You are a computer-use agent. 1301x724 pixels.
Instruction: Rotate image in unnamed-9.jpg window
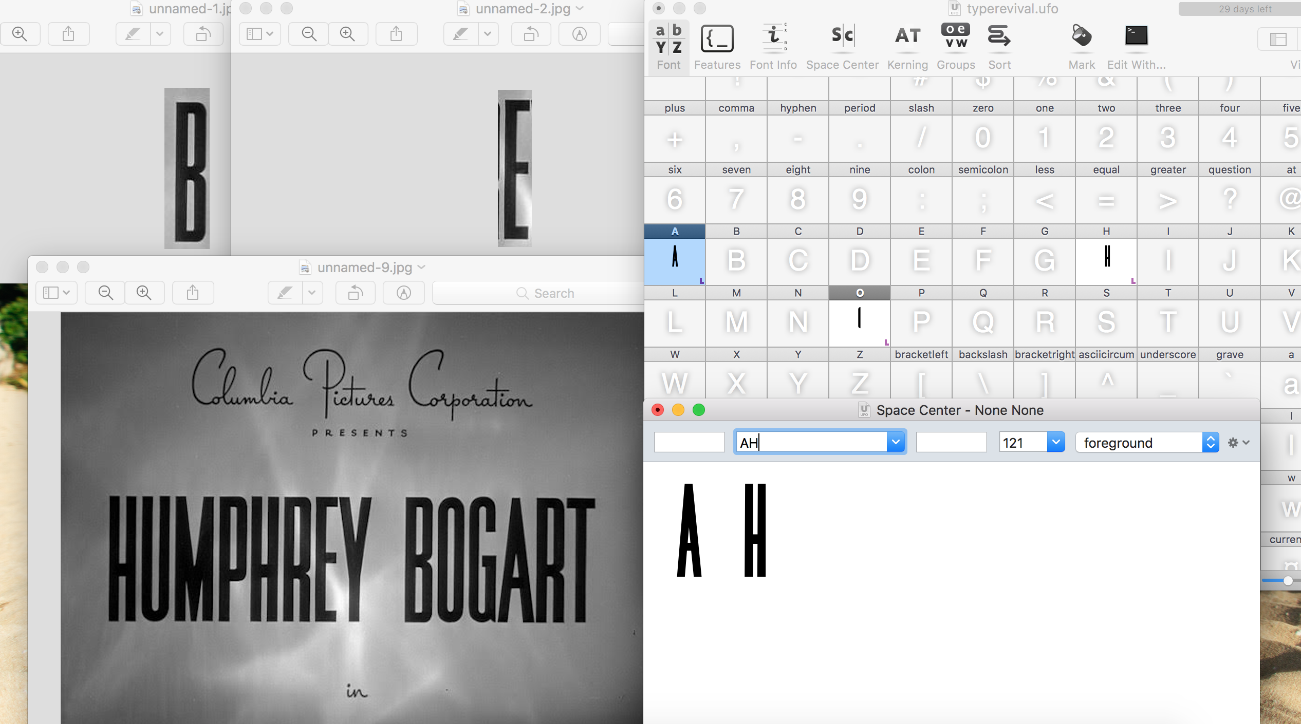pos(355,293)
